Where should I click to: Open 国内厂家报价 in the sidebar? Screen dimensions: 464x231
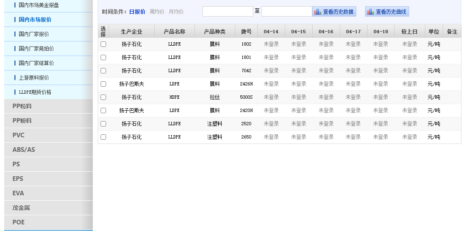pyautogui.click(x=34, y=34)
